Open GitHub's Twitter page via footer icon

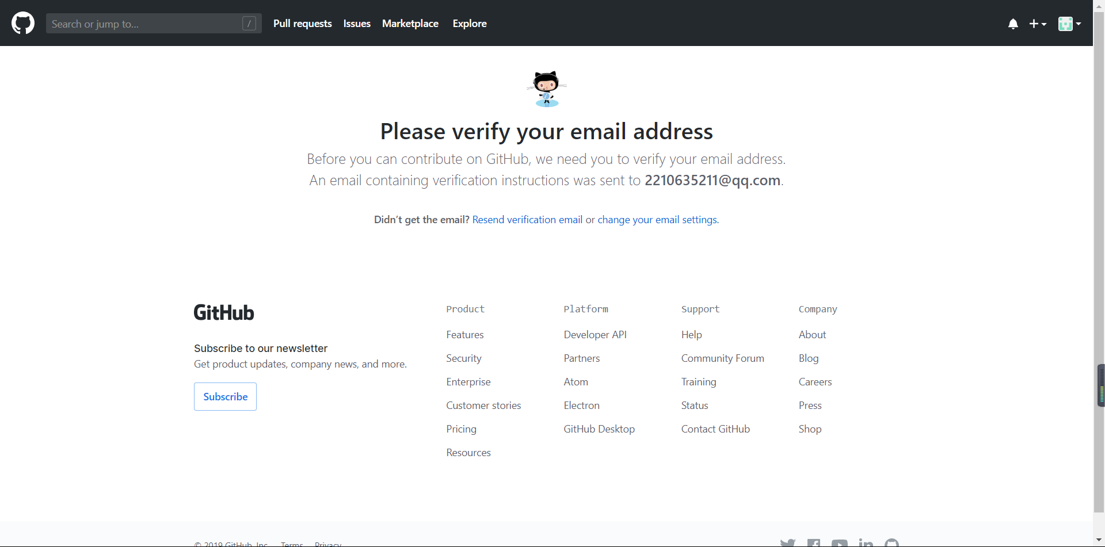click(x=787, y=542)
